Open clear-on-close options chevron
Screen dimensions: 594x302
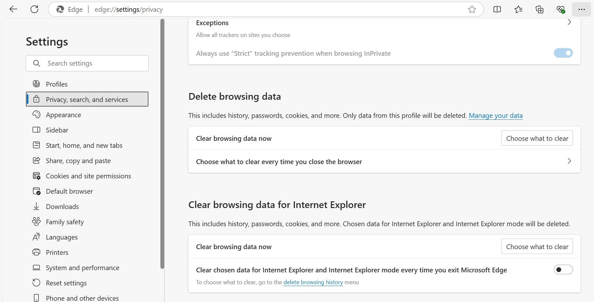pyautogui.click(x=569, y=161)
